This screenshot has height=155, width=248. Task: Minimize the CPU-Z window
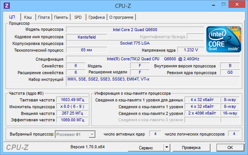tap(213, 5)
